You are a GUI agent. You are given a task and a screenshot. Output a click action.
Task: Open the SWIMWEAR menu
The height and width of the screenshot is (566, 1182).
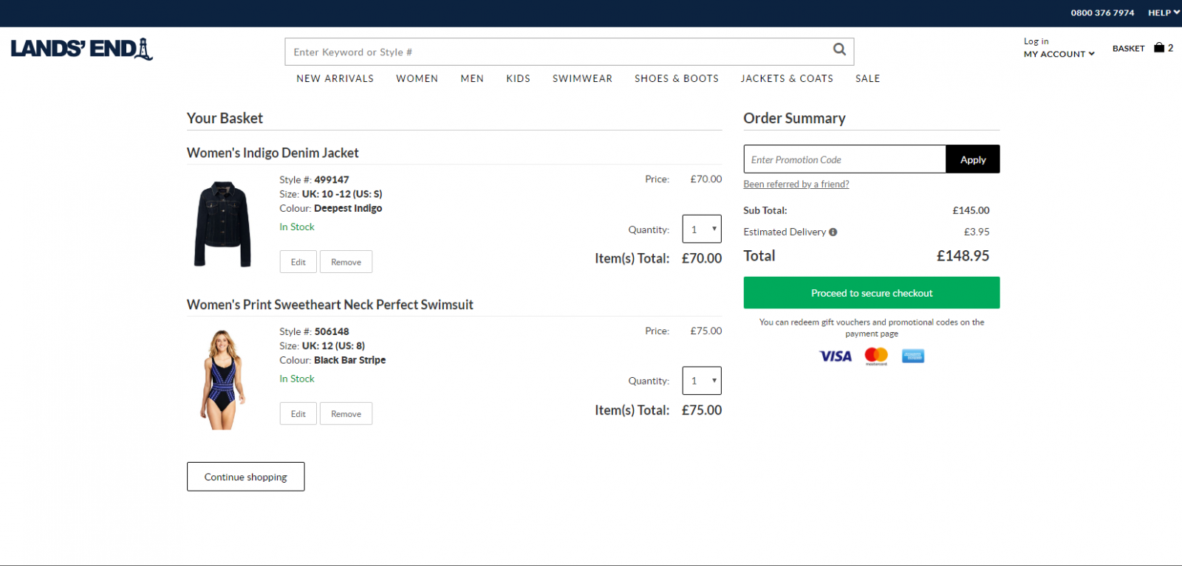coord(582,78)
